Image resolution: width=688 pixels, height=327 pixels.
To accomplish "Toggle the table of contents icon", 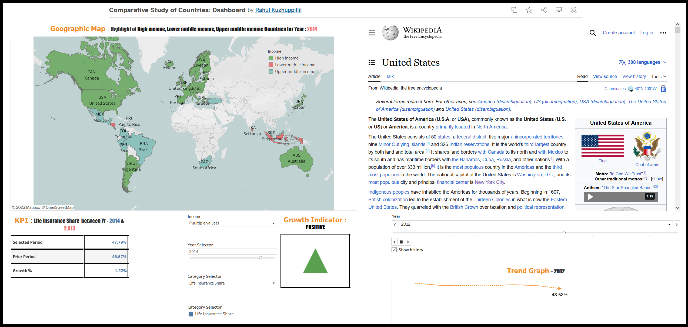I will coord(372,62).
